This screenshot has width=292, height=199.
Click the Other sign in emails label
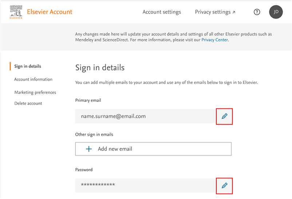click(94, 134)
